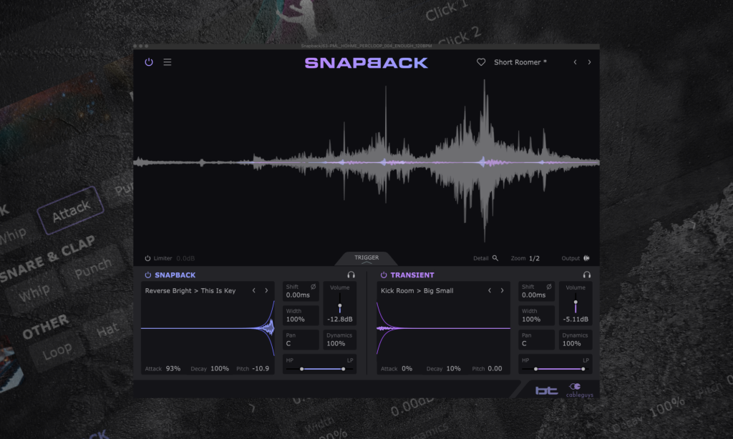Click the Detail magnifier icon
The height and width of the screenshot is (439, 733).
tap(495, 258)
